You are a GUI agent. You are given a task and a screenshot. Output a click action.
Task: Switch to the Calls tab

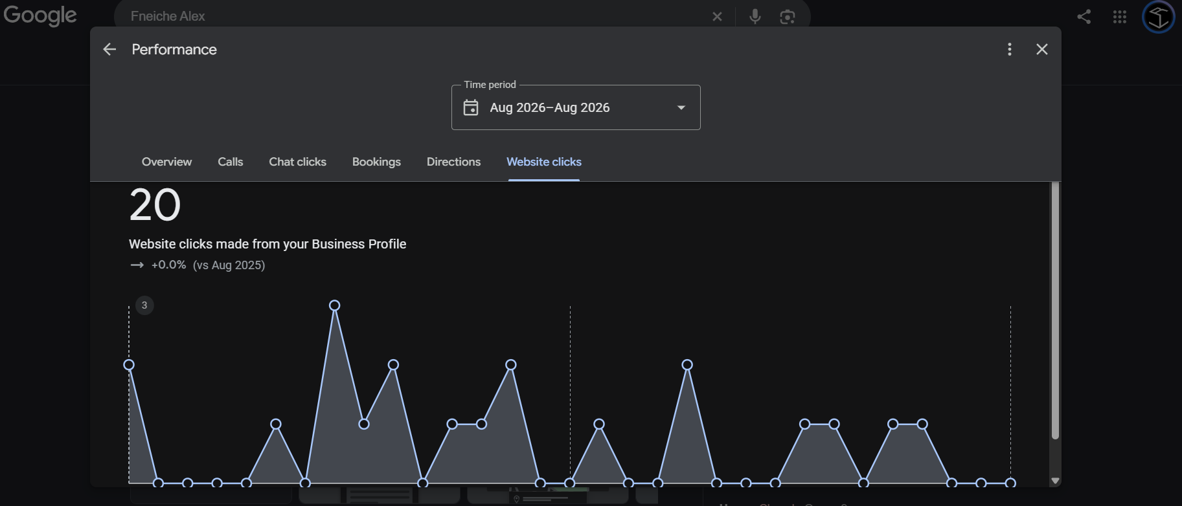point(230,162)
